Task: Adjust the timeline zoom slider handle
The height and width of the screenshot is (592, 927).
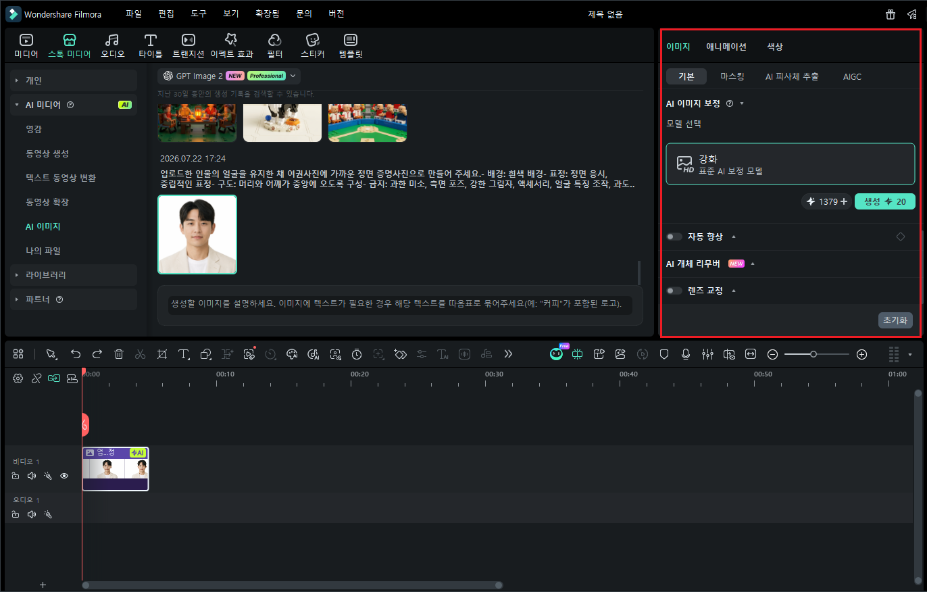Action: tap(813, 353)
